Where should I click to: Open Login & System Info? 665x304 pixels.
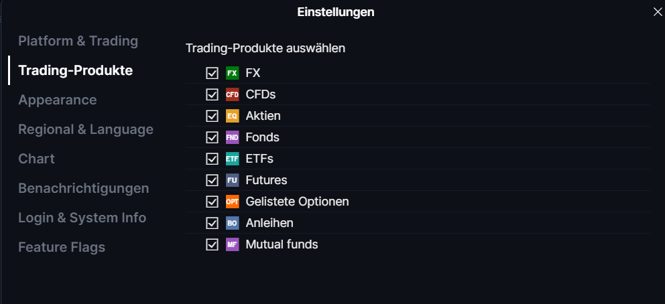82,218
